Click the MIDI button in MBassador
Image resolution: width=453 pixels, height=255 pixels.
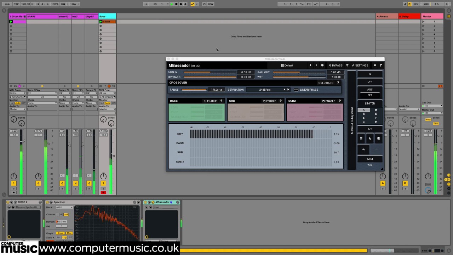370,159
